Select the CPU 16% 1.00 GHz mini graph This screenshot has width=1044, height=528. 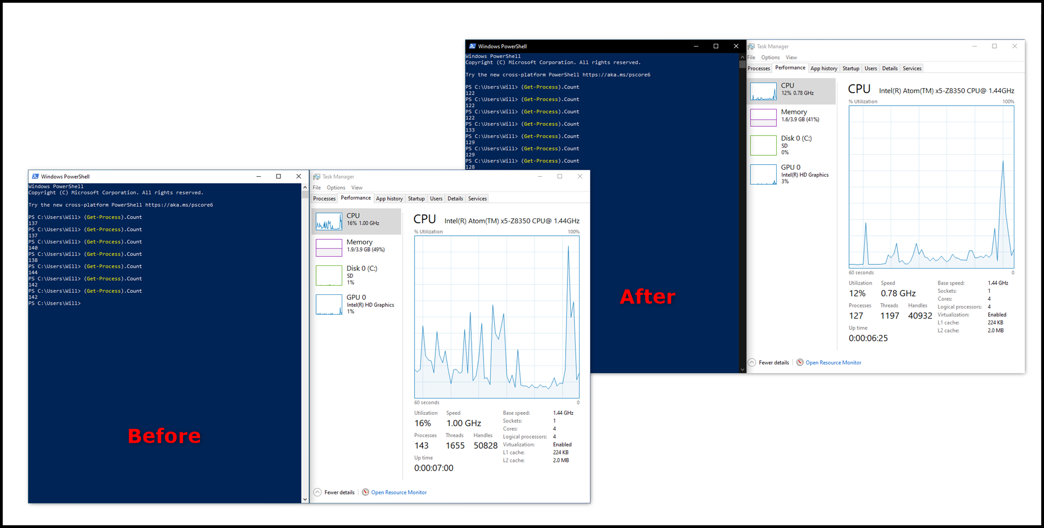coord(329,221)
